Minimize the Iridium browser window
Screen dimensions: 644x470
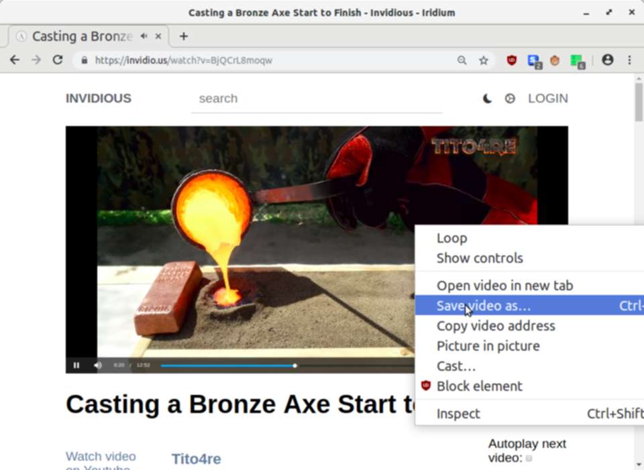[x=586, y=13]
